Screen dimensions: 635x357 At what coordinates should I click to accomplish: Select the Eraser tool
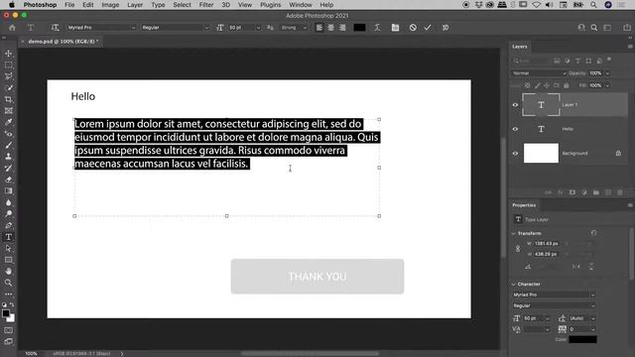tap(9, 179)
